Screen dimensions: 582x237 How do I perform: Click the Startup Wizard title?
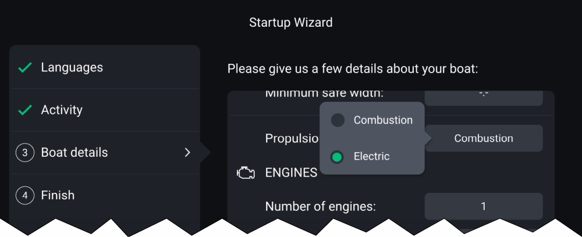[291, 23]
